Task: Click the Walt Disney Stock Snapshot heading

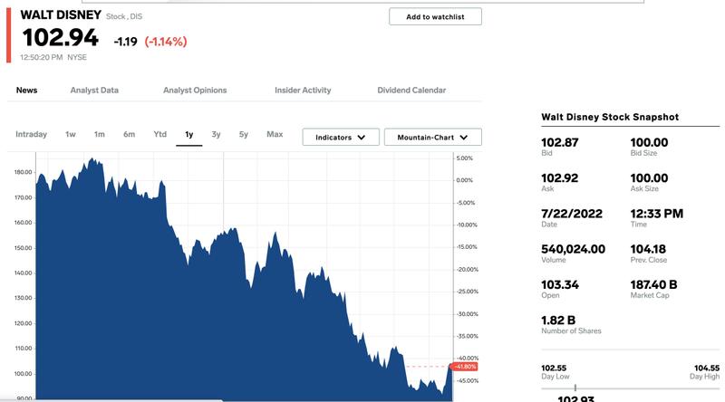Action: click(610, 117)
